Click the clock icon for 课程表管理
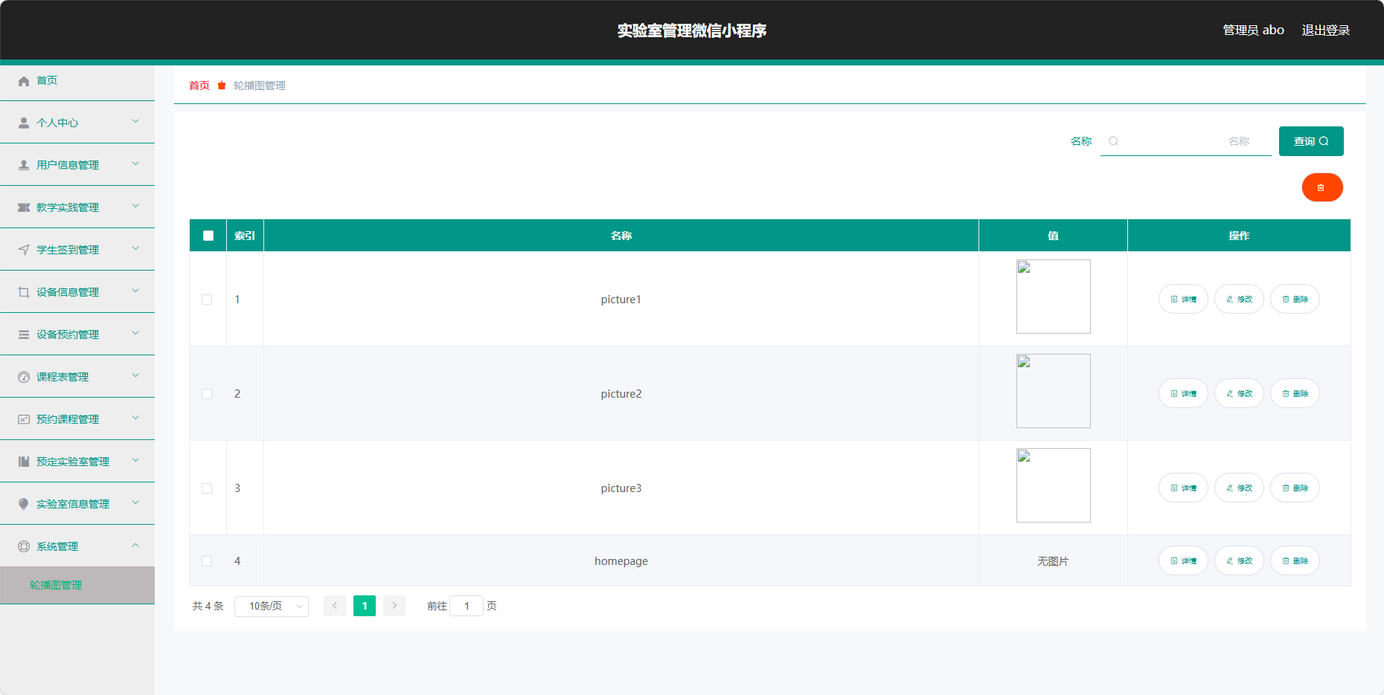1384x695 pixels. (x=24, y=377)
